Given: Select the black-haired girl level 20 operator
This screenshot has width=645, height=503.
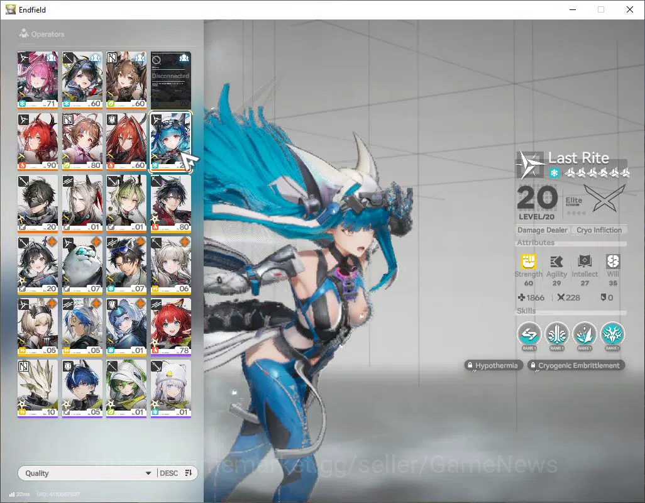Looking at the screenshot, I should (x=38, y=265).
